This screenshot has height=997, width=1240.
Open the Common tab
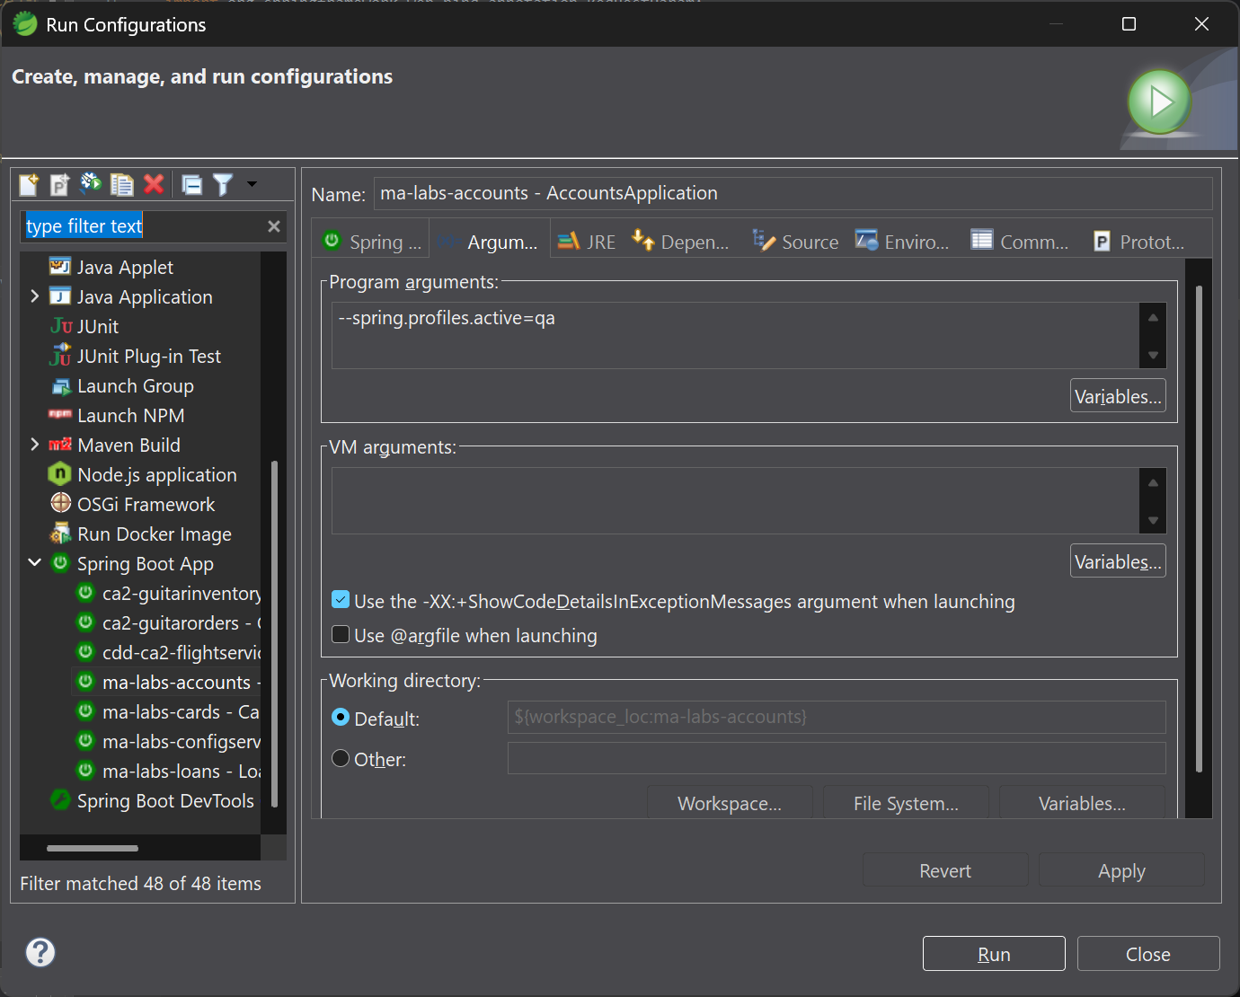click(1020, 242)
